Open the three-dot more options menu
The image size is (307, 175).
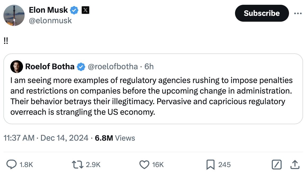pos(298,13)
